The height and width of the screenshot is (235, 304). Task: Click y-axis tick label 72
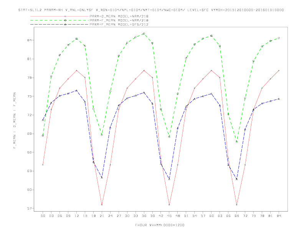coord(30,115)
